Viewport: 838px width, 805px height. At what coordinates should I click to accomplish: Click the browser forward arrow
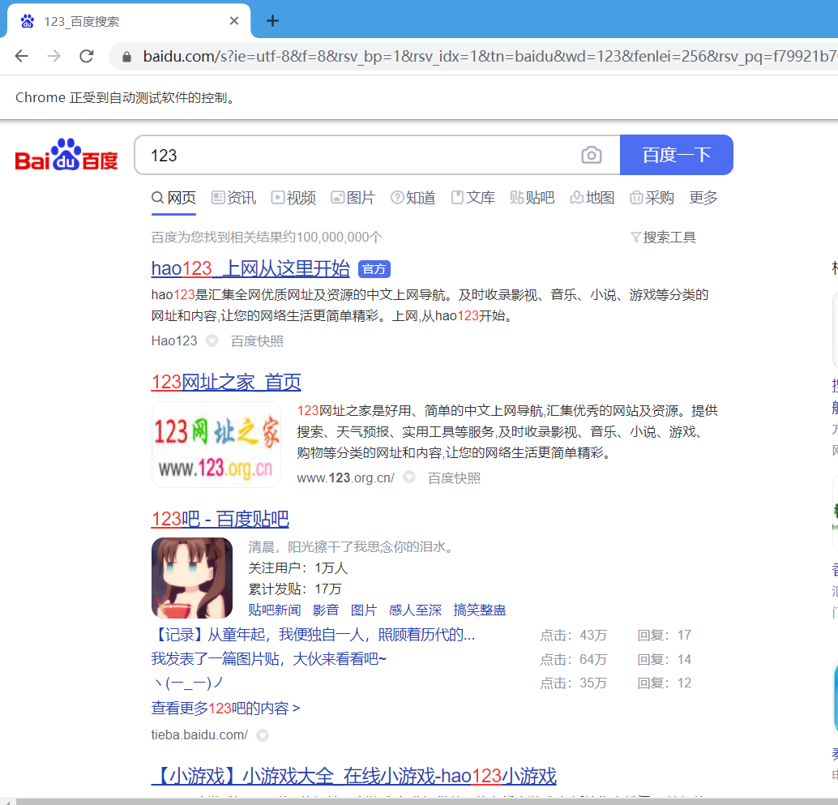[54, 56]
